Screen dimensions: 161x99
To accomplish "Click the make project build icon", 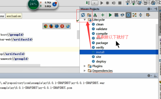I will point(88,3).
